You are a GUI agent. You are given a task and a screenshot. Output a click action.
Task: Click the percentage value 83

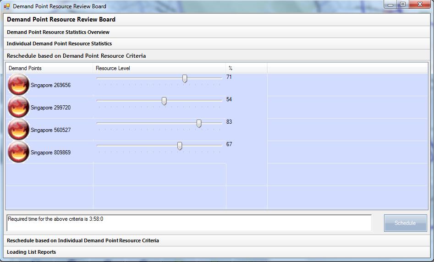[229, 122]
